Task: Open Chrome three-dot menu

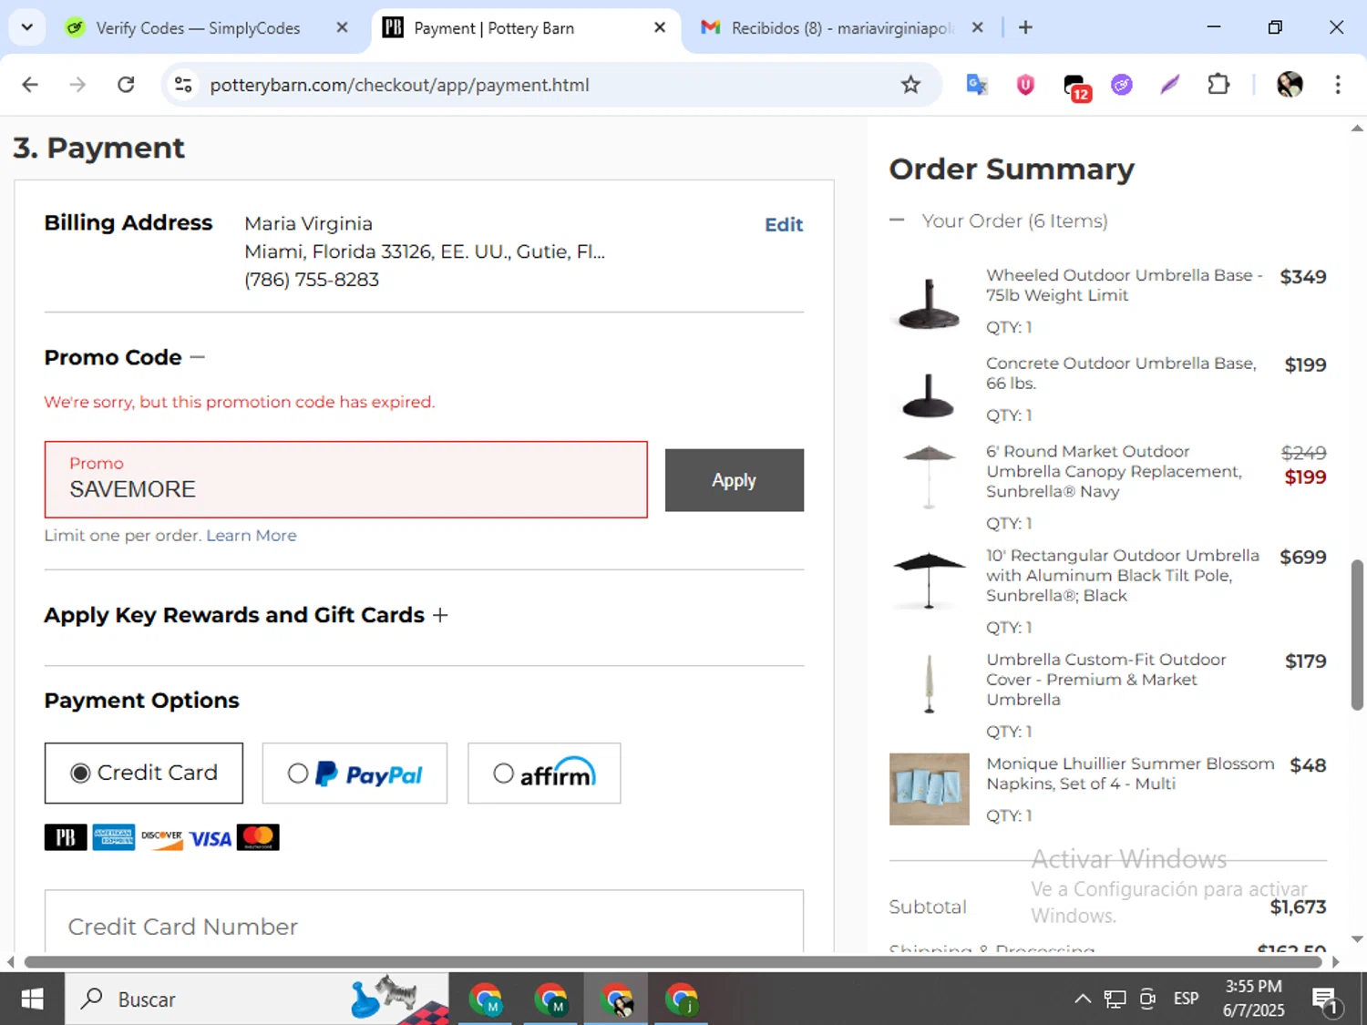Action: [x=1337, y=85]
